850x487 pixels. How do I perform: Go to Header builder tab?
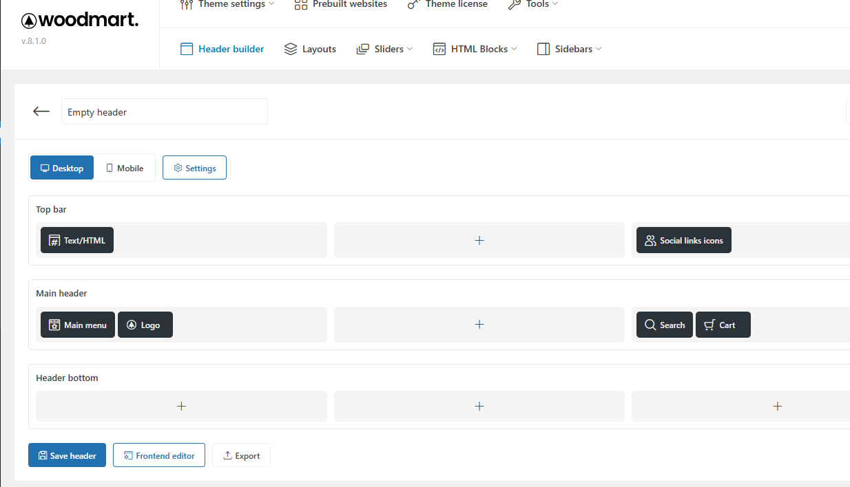tap(222, 49)
